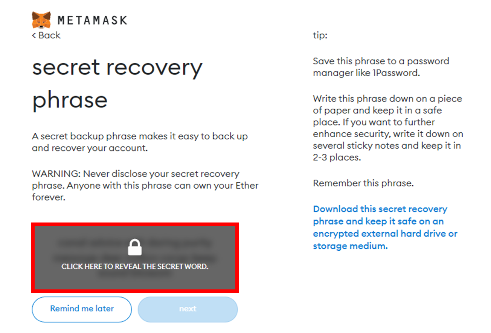Click the METAMASK wordmark text
The image size is (491, 333).
point(92,20)
